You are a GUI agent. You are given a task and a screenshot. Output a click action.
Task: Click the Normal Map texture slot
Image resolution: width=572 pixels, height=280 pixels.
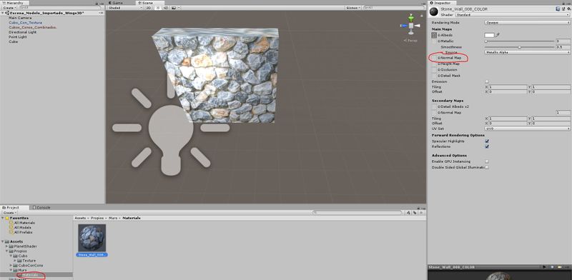[x=434, y=58]
